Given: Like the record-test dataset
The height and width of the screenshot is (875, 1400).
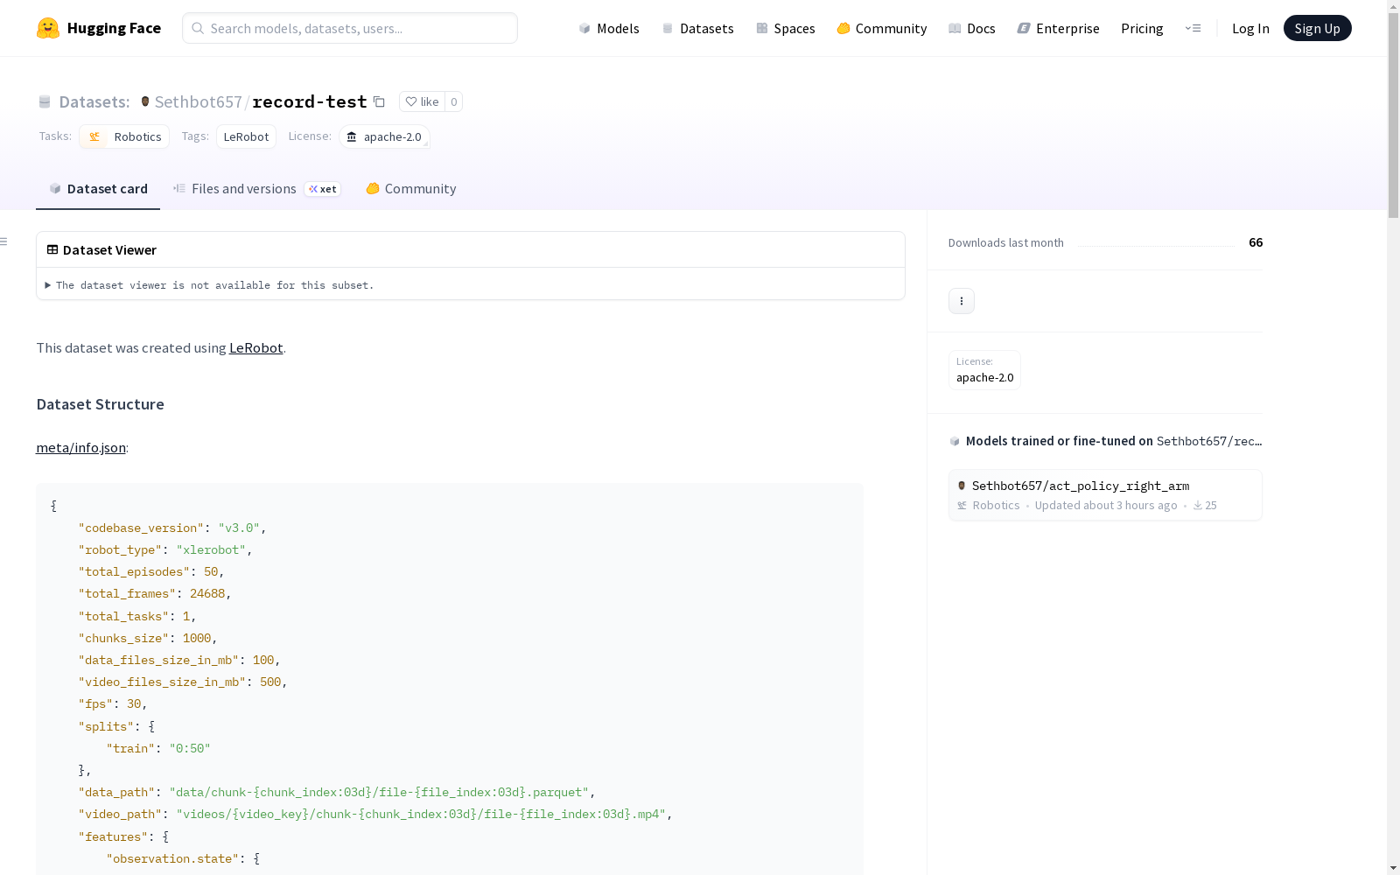Looking at the screenshot, I should tap(422, 101).
